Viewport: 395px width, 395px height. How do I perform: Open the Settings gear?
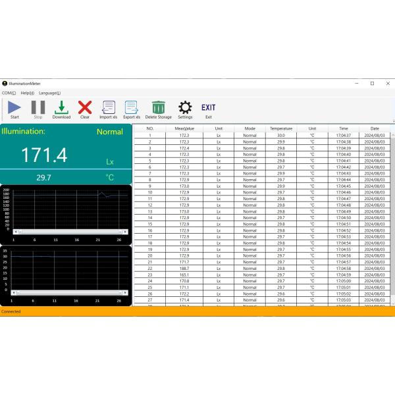click(185, 107)
